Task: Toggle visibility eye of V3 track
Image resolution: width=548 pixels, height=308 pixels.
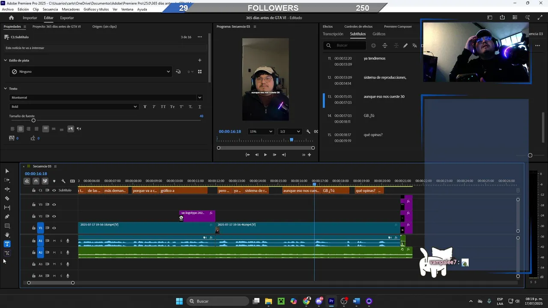Action: (x=54, y=204)
